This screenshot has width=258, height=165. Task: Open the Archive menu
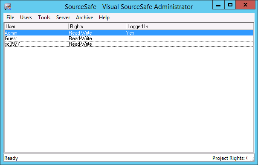(84, 18)
